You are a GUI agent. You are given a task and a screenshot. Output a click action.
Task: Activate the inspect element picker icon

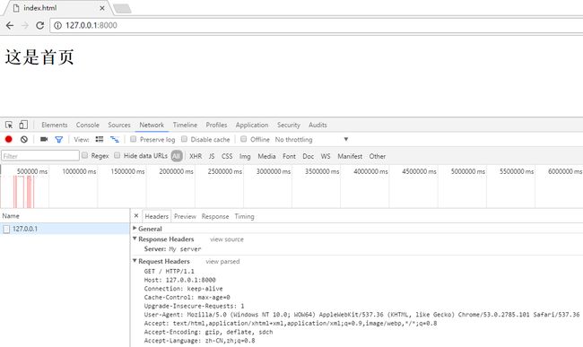point(9,125)
